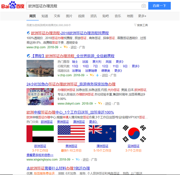This screenshot has height=175, width=180.
Task: Select 英国 in 热门推荐
Action: 108,62
